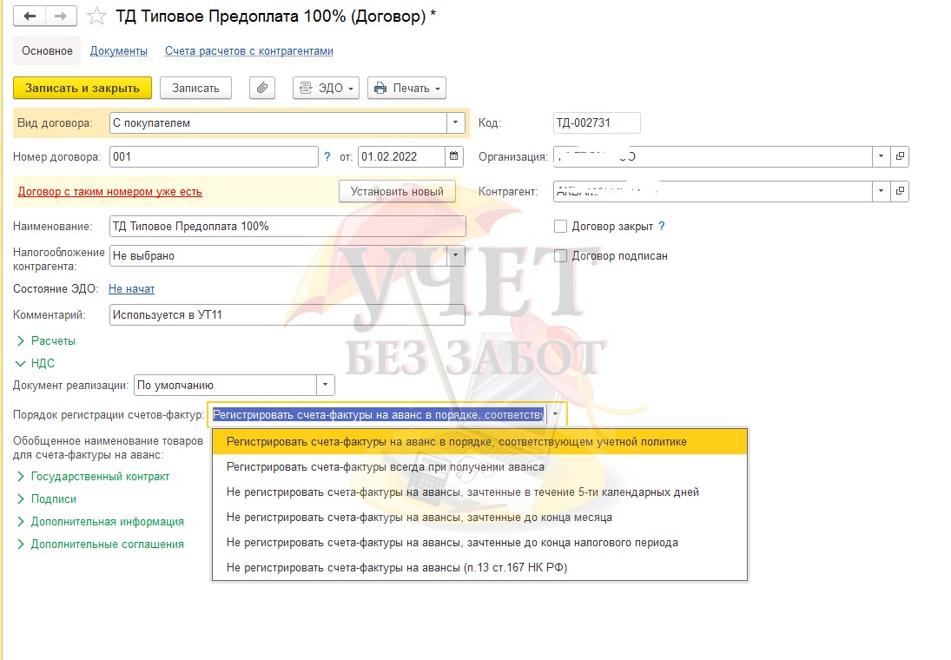Expand the Дополнительная информация section
Screen dimensions: 951x660
(100, 522)
